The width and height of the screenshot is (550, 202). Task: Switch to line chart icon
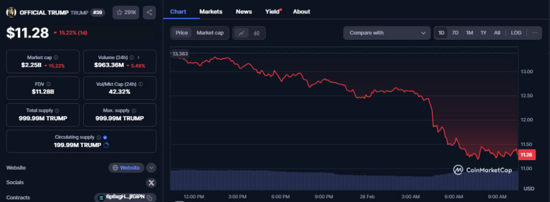click(x=241, y=33)
